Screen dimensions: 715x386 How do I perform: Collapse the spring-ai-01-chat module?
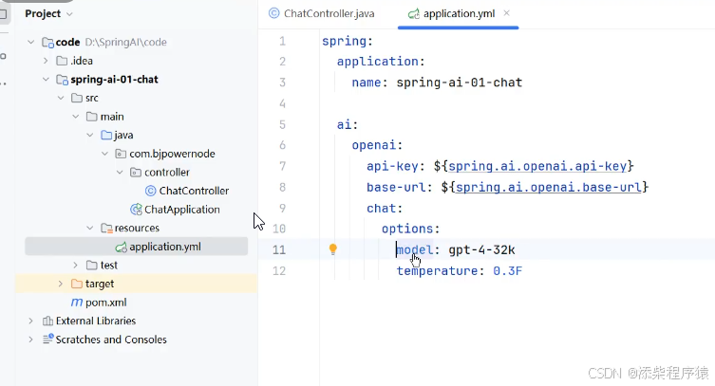click(x=46, y=80)
